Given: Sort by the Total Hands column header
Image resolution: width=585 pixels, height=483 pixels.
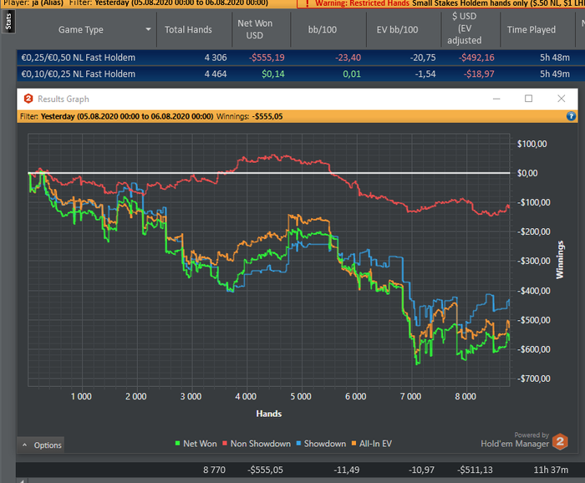Looking at the screenshot, I should point(188,30).
